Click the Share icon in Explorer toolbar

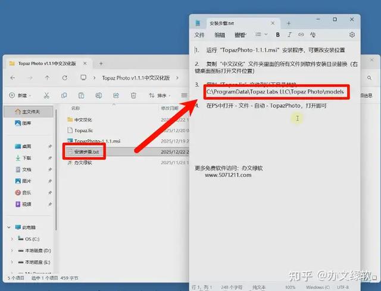click(x=116, y=96)
